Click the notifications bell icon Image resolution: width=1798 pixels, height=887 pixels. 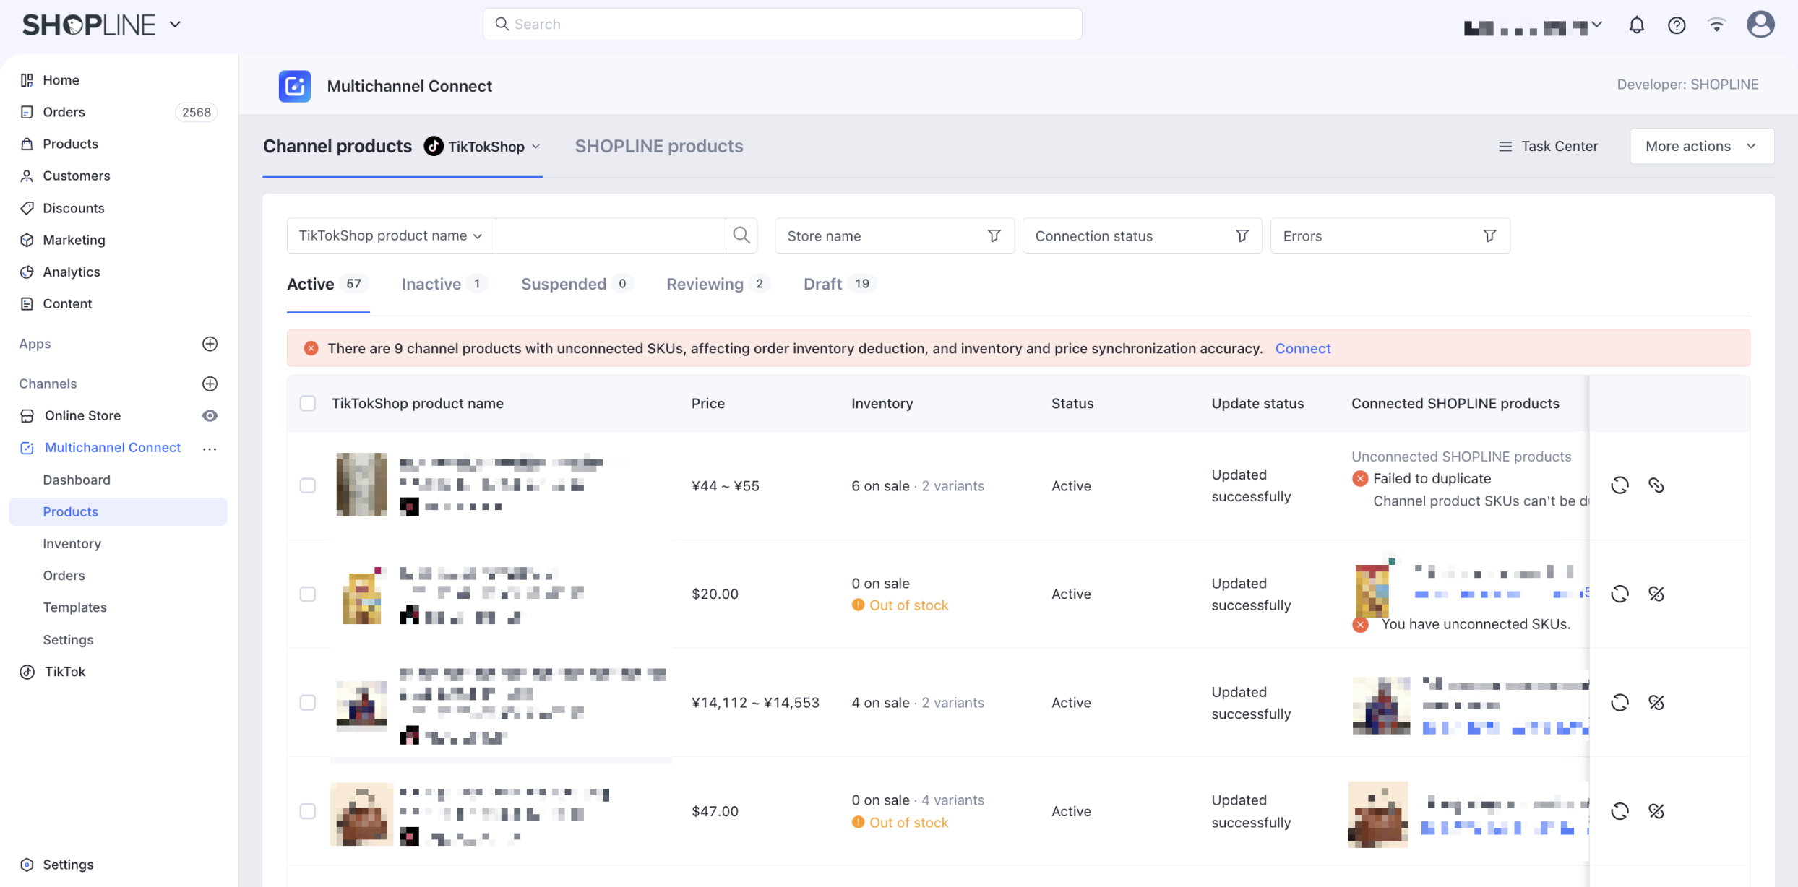(x=1636, y=25)
